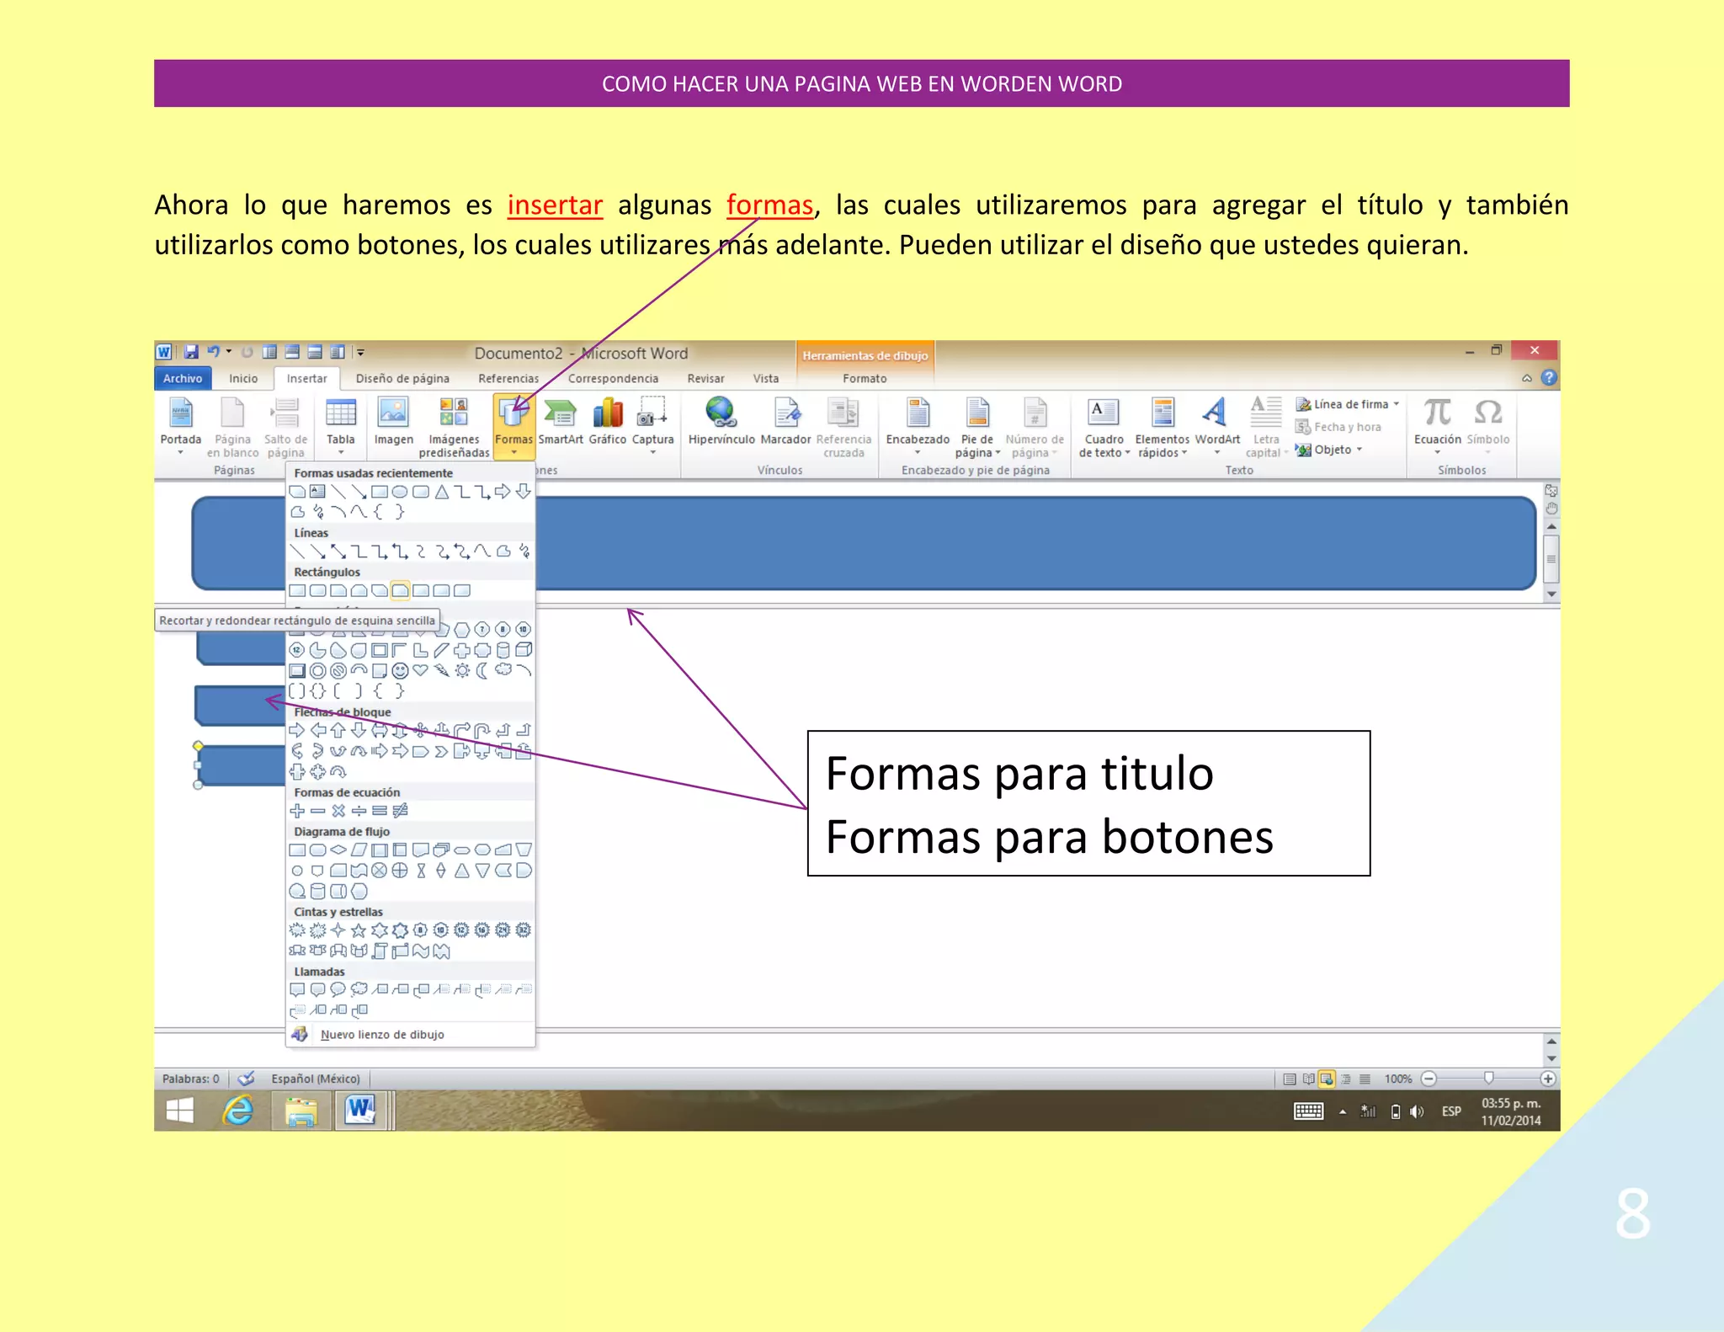
Task: Pick the highlighted snip round rectangle shape
Action: pos(400,591)
